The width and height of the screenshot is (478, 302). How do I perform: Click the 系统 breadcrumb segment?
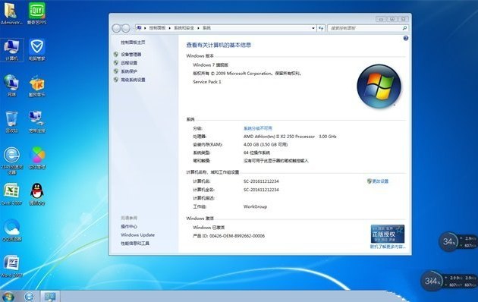[206, 28]
